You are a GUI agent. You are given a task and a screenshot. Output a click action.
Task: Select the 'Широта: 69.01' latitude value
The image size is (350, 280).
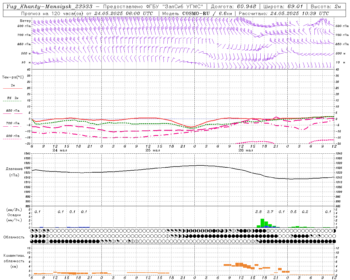coord(283,7)
